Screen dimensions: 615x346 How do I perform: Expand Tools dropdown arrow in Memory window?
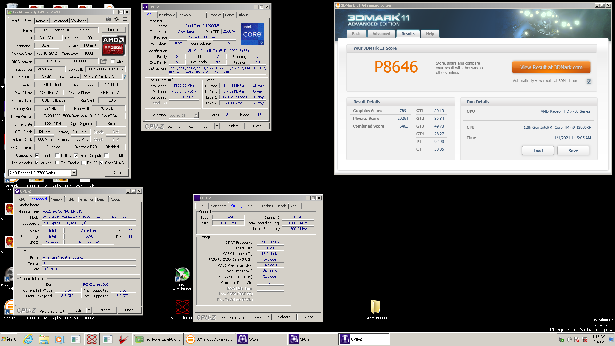pyautogui.click(x=268, y=317)
